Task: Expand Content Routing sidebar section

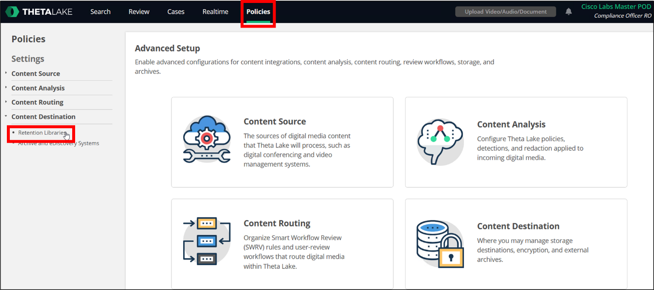Action: [37, 102]
